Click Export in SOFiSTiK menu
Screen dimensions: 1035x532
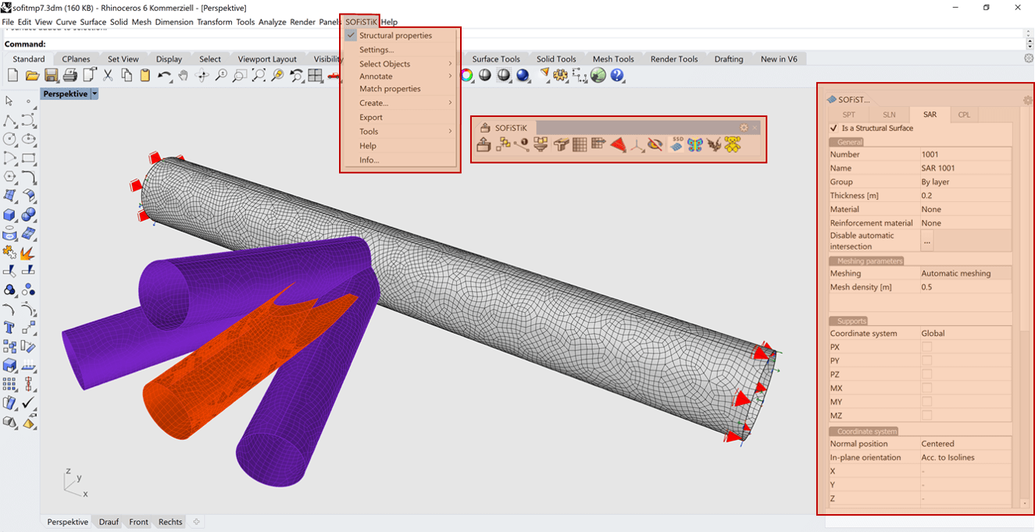coord(400,117)
